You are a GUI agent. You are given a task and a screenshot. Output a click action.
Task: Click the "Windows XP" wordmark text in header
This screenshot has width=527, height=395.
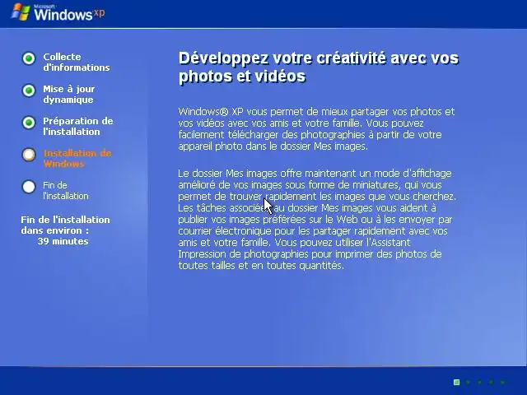tap(69, 14)
